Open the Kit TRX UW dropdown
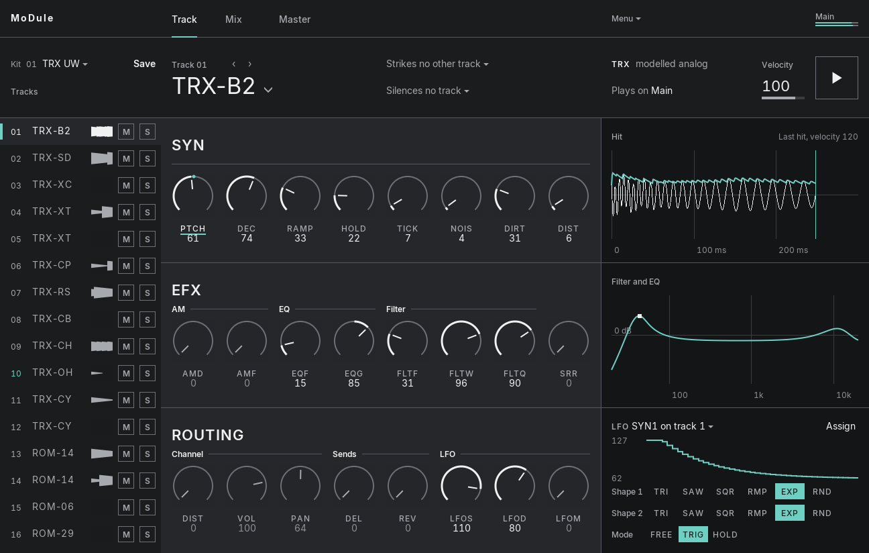Viewport: 869px width, 553px height. (65, 64)
